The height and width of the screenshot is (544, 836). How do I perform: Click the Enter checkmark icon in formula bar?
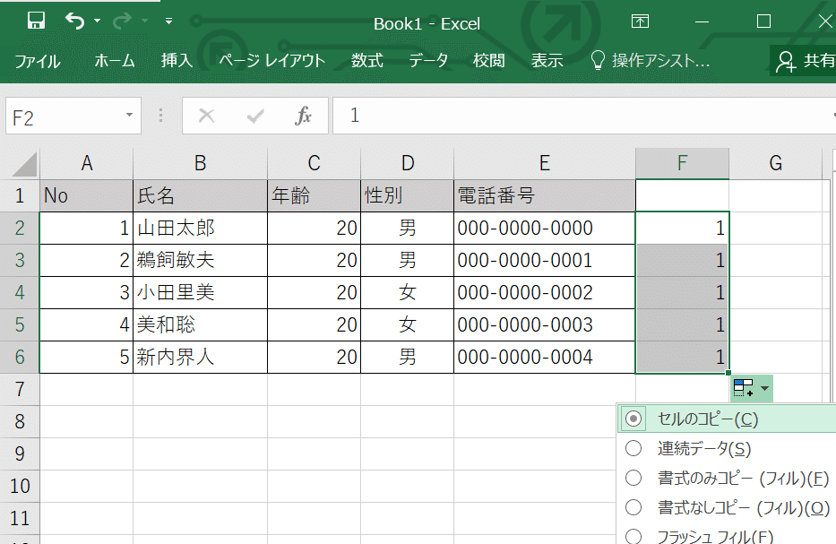coord(254,116)
